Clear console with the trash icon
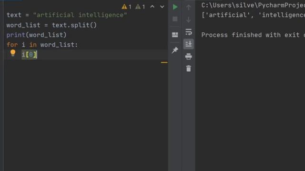The height and width of the screenshot is (171, 305). [189, 68]
